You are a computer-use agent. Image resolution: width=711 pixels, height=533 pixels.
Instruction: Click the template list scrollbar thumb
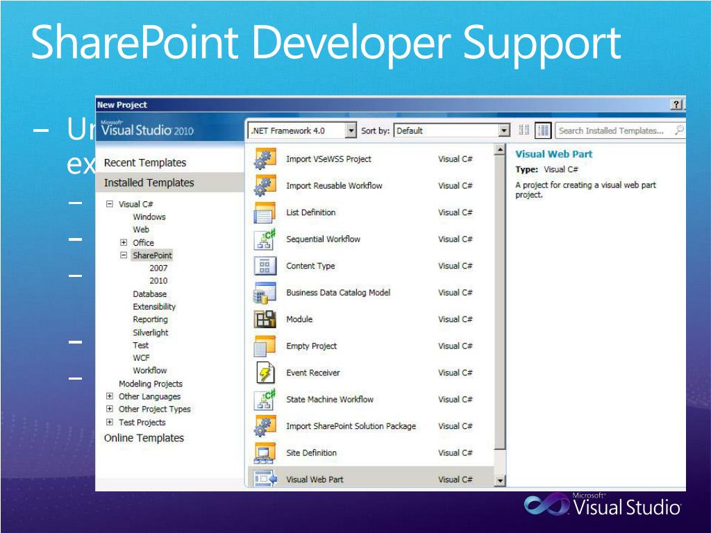[x=499, y=303]
